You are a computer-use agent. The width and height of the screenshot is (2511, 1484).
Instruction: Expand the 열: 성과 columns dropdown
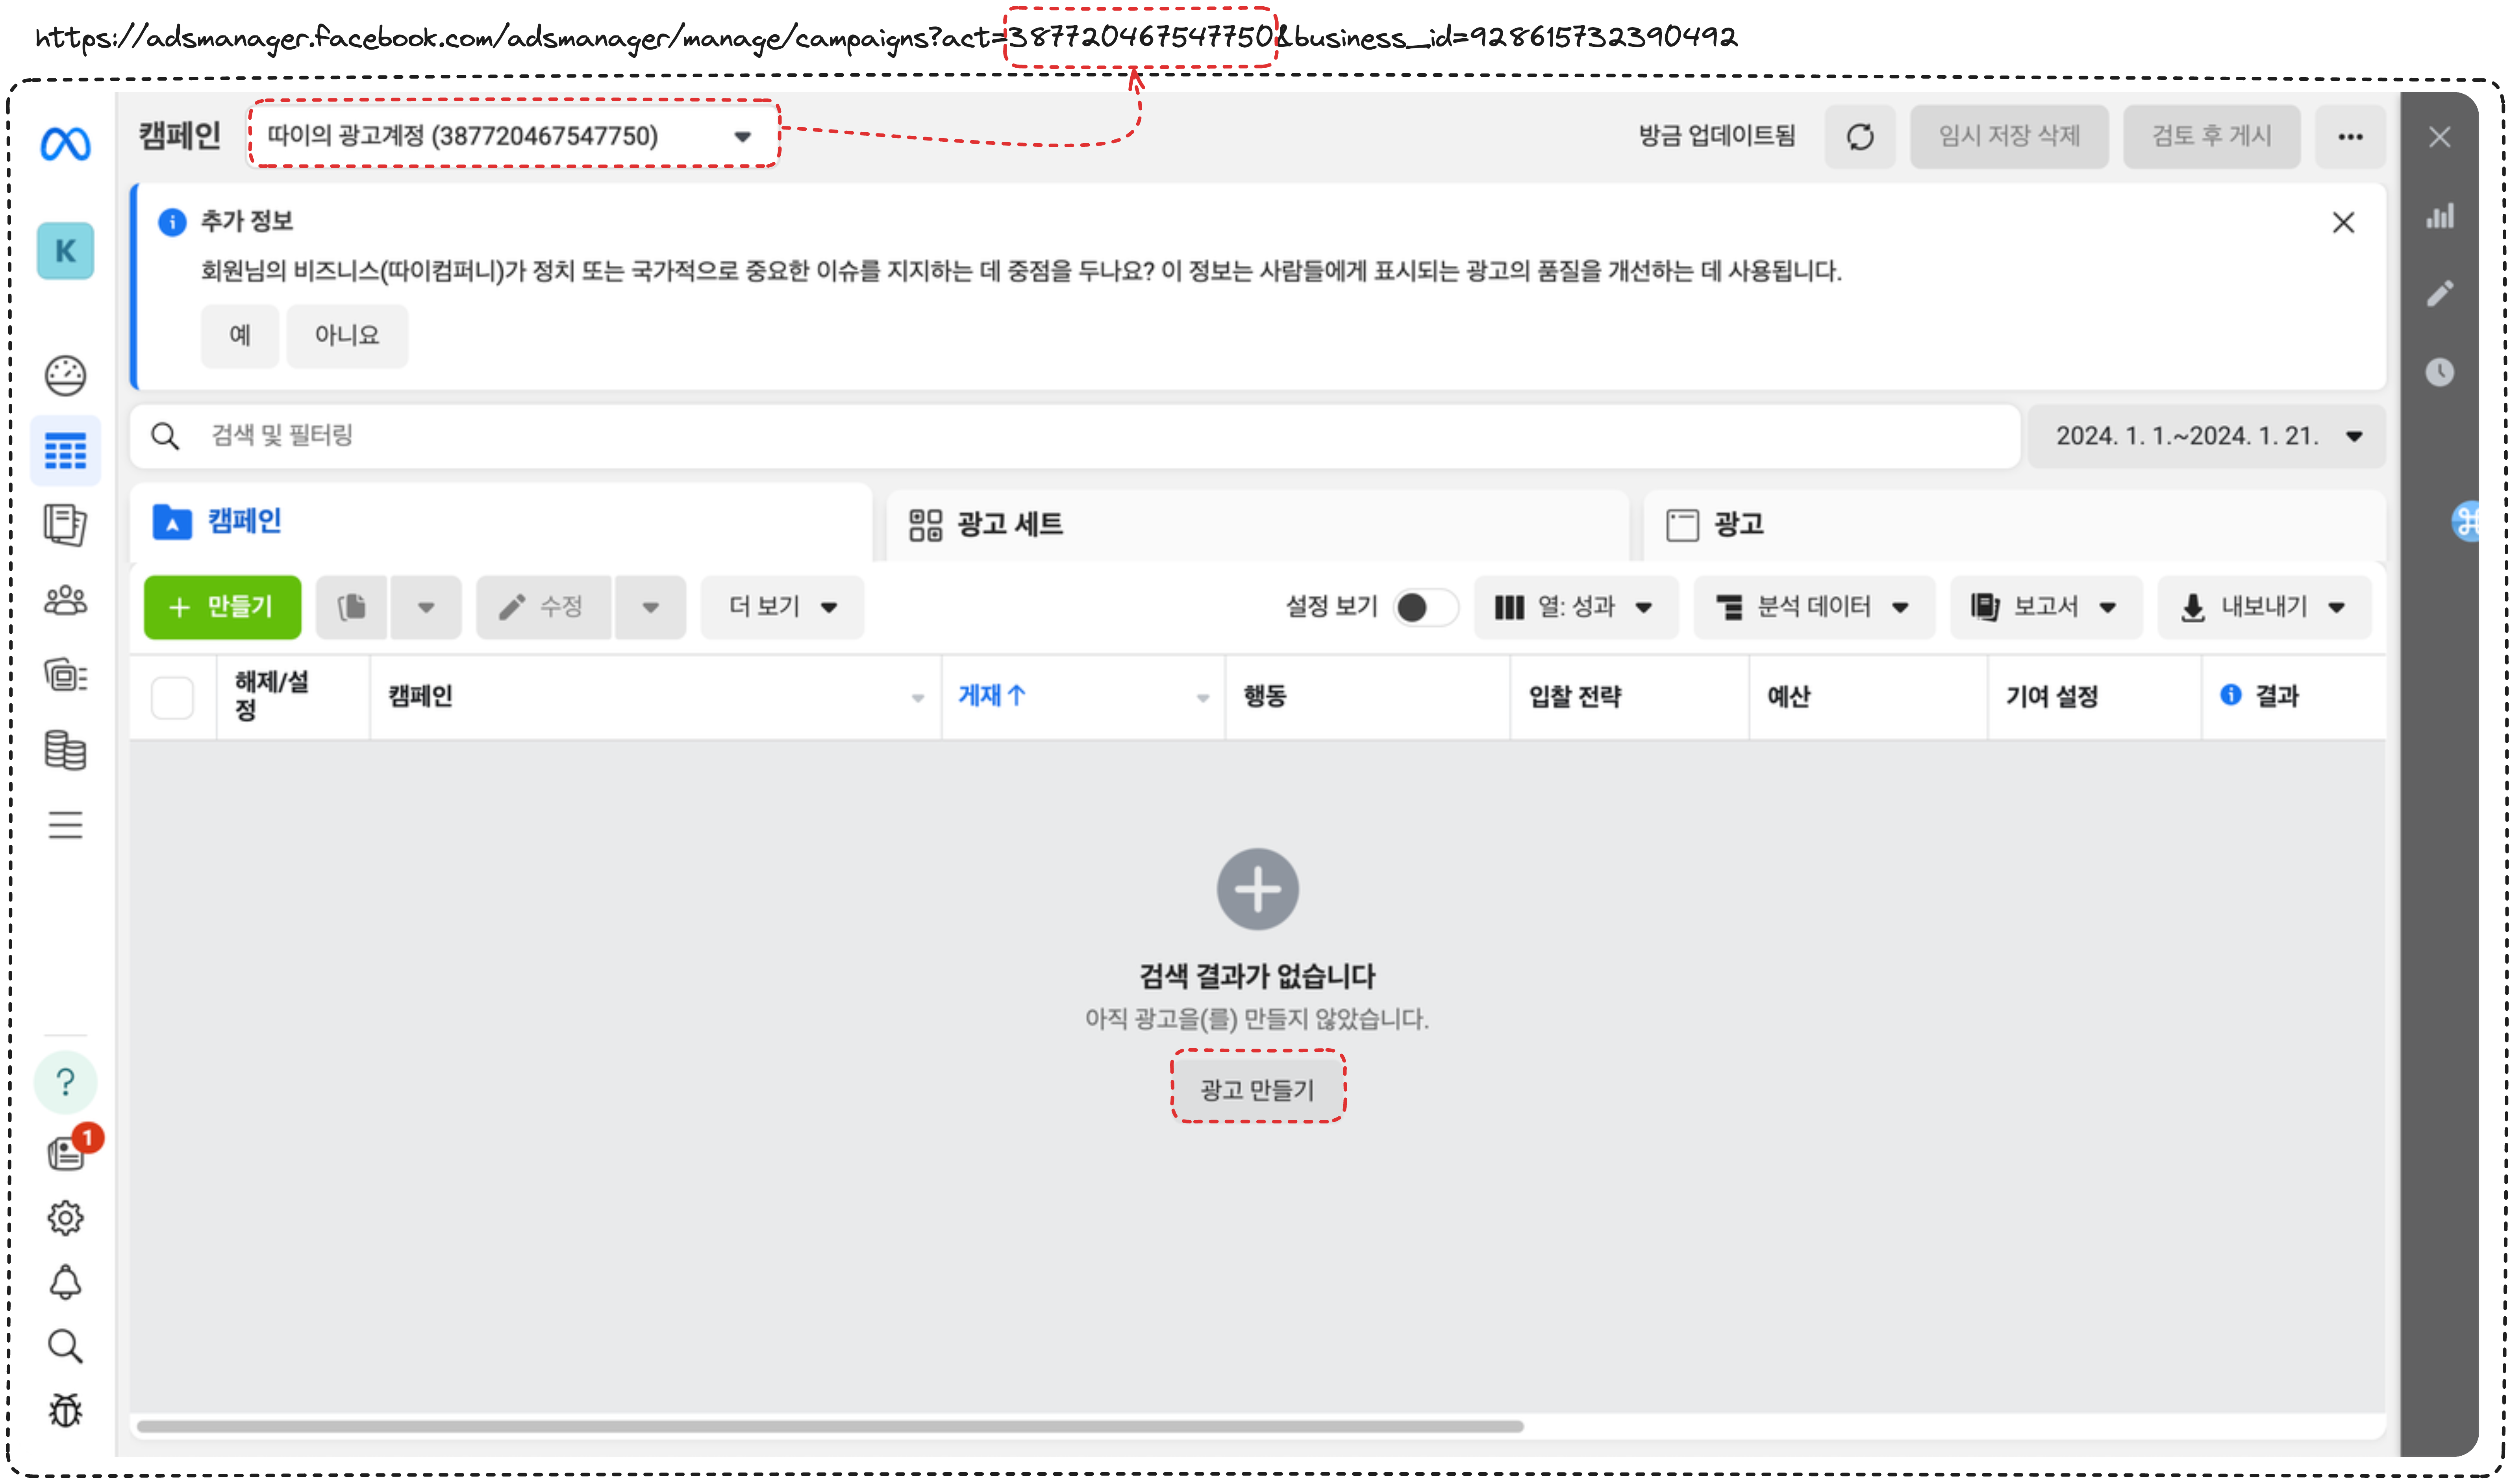tap(1575, 607)
